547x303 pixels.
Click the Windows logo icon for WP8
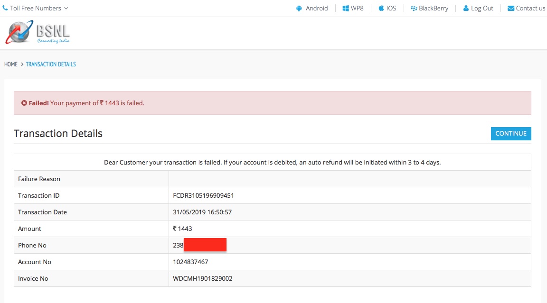tap(346, 8)
